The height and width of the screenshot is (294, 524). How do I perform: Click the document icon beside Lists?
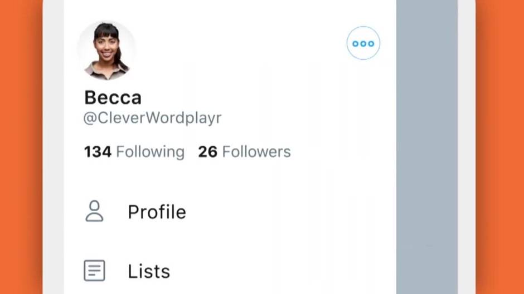coord(94,270)
